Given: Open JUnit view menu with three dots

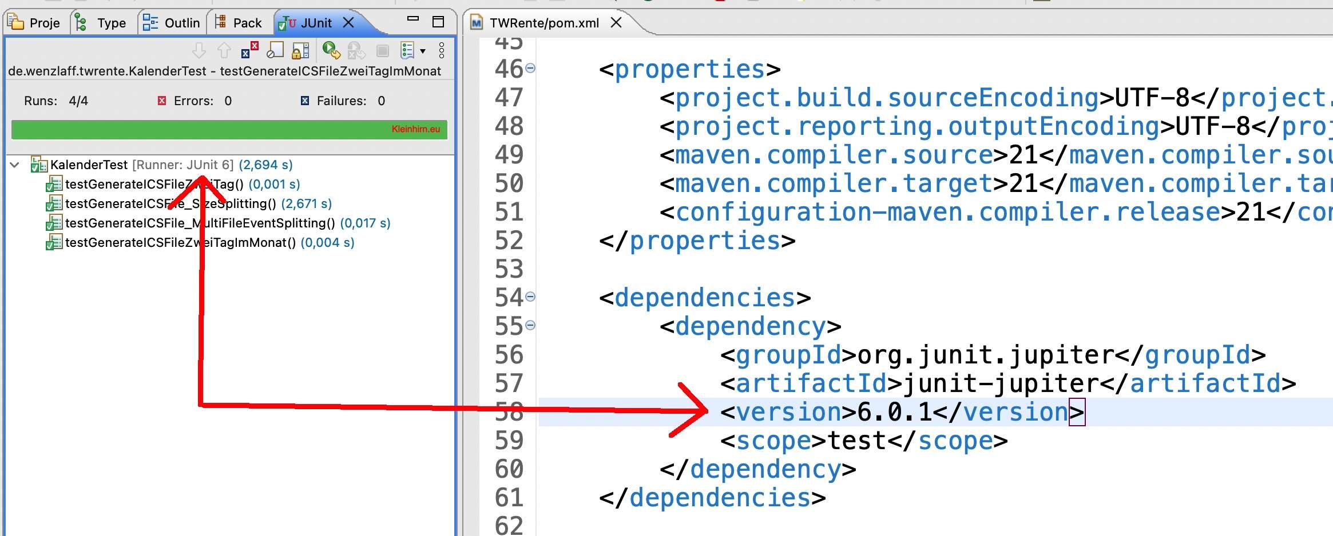Looking at the screenshot, I should click(x=441, y=51).
